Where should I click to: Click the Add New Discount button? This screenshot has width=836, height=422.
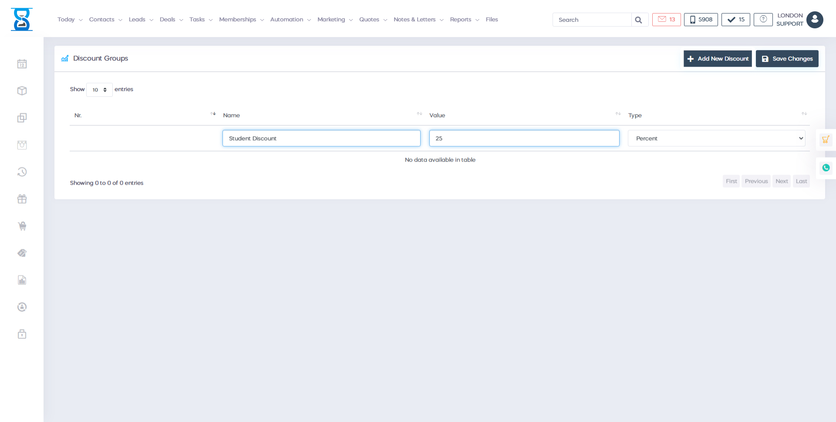(718, 58)
